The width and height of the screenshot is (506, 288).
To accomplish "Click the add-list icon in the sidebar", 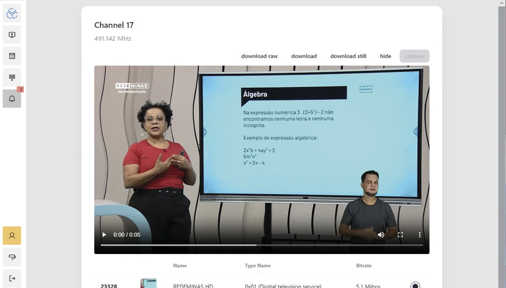I will click(x=12, y=77).
